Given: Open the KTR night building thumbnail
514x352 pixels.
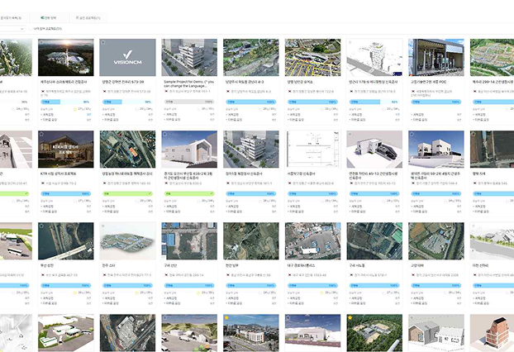Looking at the screenshot, I should [x=64, y=149].
